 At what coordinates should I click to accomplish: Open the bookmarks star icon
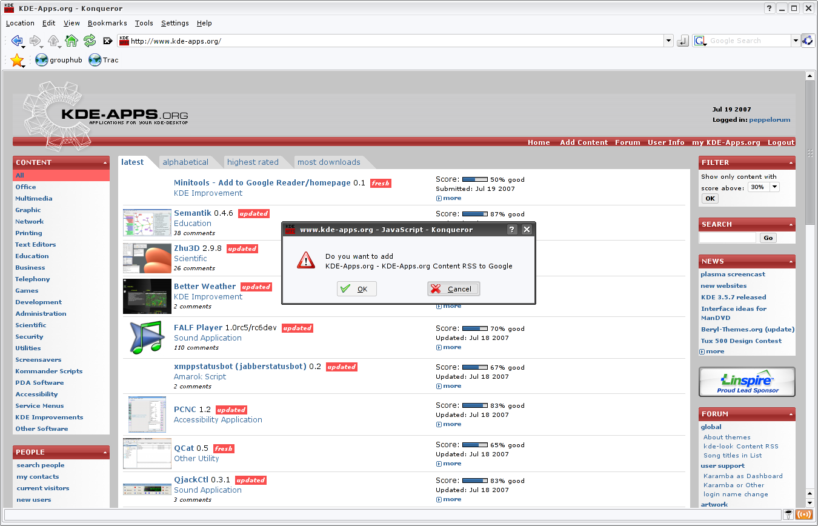(x=16, y=60)
